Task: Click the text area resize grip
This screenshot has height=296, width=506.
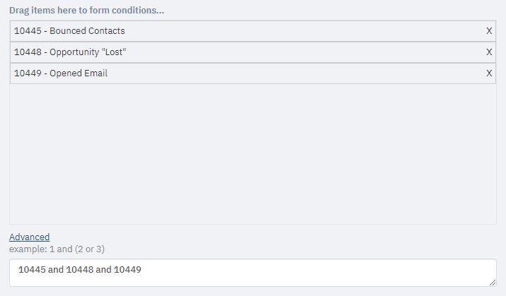Action: click(x=492, y=283)
